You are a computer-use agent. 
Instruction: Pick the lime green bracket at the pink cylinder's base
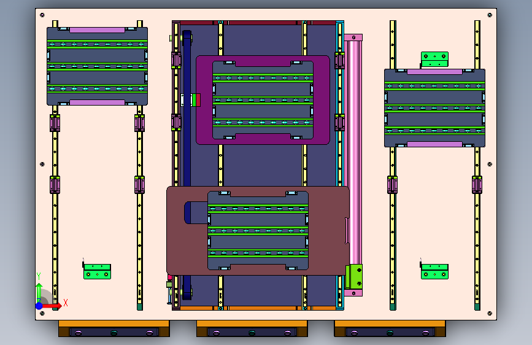(x=354, y=276)
